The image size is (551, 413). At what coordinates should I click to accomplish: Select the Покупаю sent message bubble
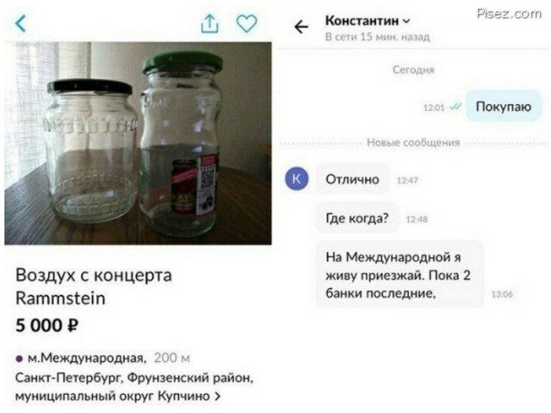503,107
